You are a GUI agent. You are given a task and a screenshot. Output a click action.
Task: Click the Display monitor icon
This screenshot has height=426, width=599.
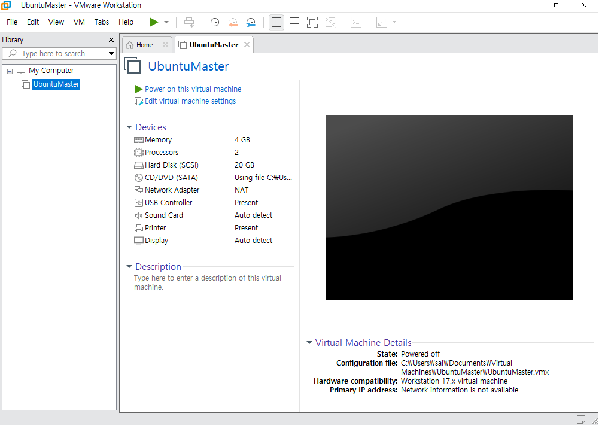139,241
